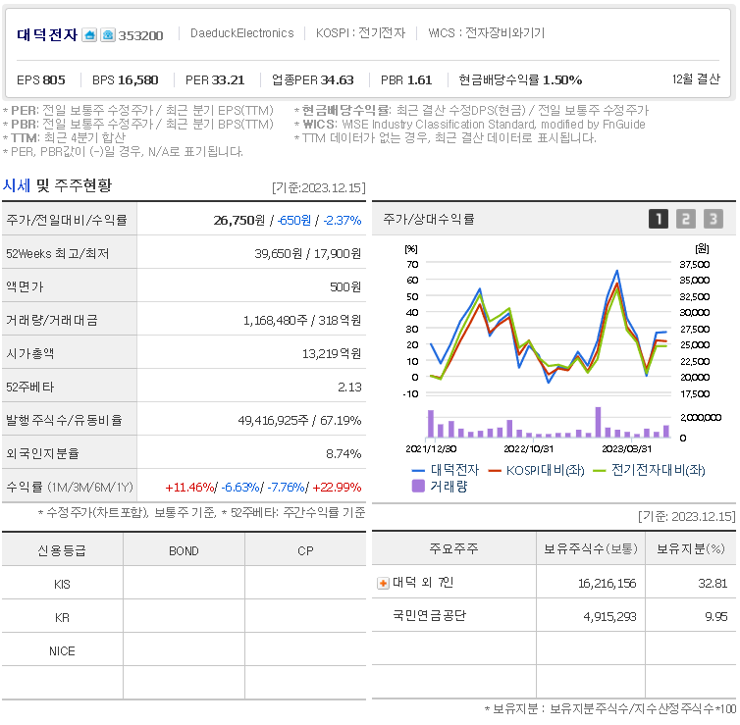Click 외국인지분율 8.74% value
The width and height of the screenshot is (740, 725).
(344, 454)
